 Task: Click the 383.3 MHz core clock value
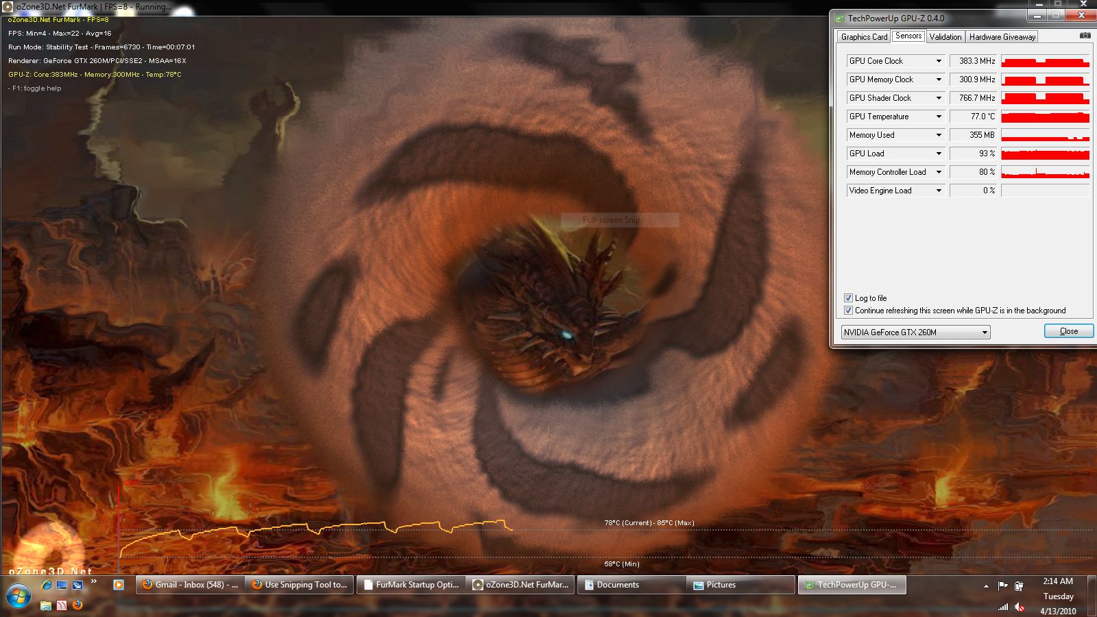coord(973,61)
